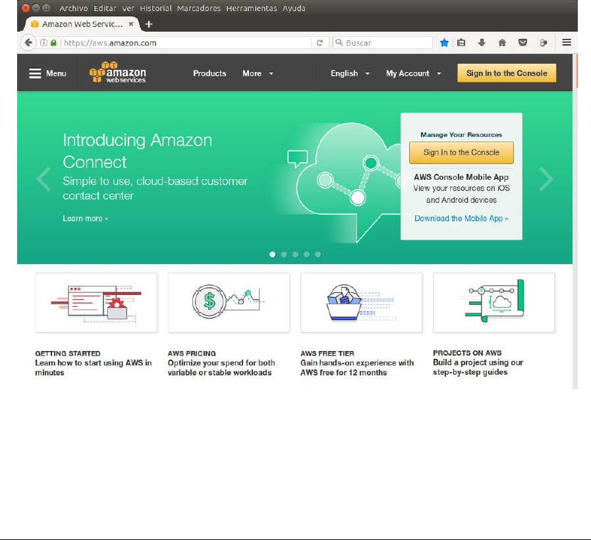Viewport: 591px width, 540px height.
Task: Click the search magnifier icon in Buscar
Action: click(x=339, y=43)
